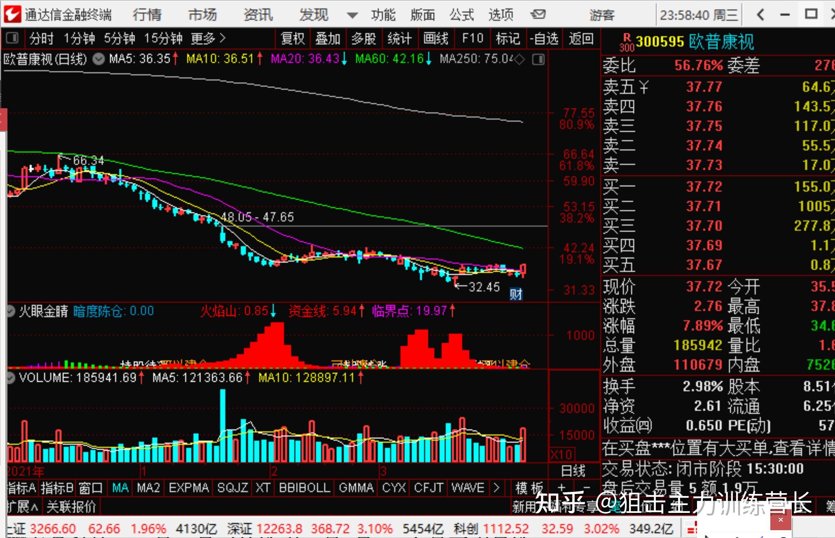Image resolution: width=835 pixels, height=538 pixels.
Task: Click the diamond icon after MA250 value
Action: coord(520,60)
